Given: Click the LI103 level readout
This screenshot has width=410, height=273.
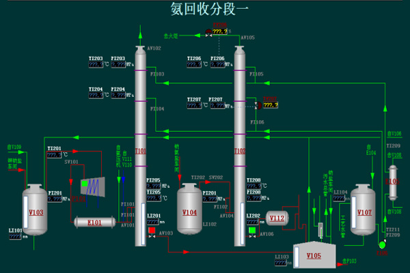Looking at the screenshot, I should click(x=281, y=263).
